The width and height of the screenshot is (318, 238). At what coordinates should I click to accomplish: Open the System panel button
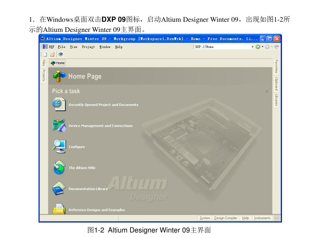tap(205, 218)
